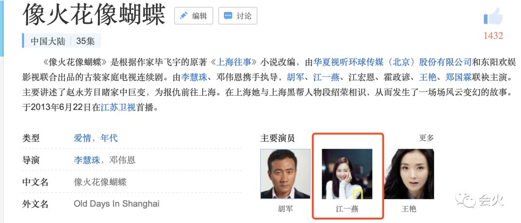Click the 1432 like count
The image size is (521, 223).
(x=493, y=36)
